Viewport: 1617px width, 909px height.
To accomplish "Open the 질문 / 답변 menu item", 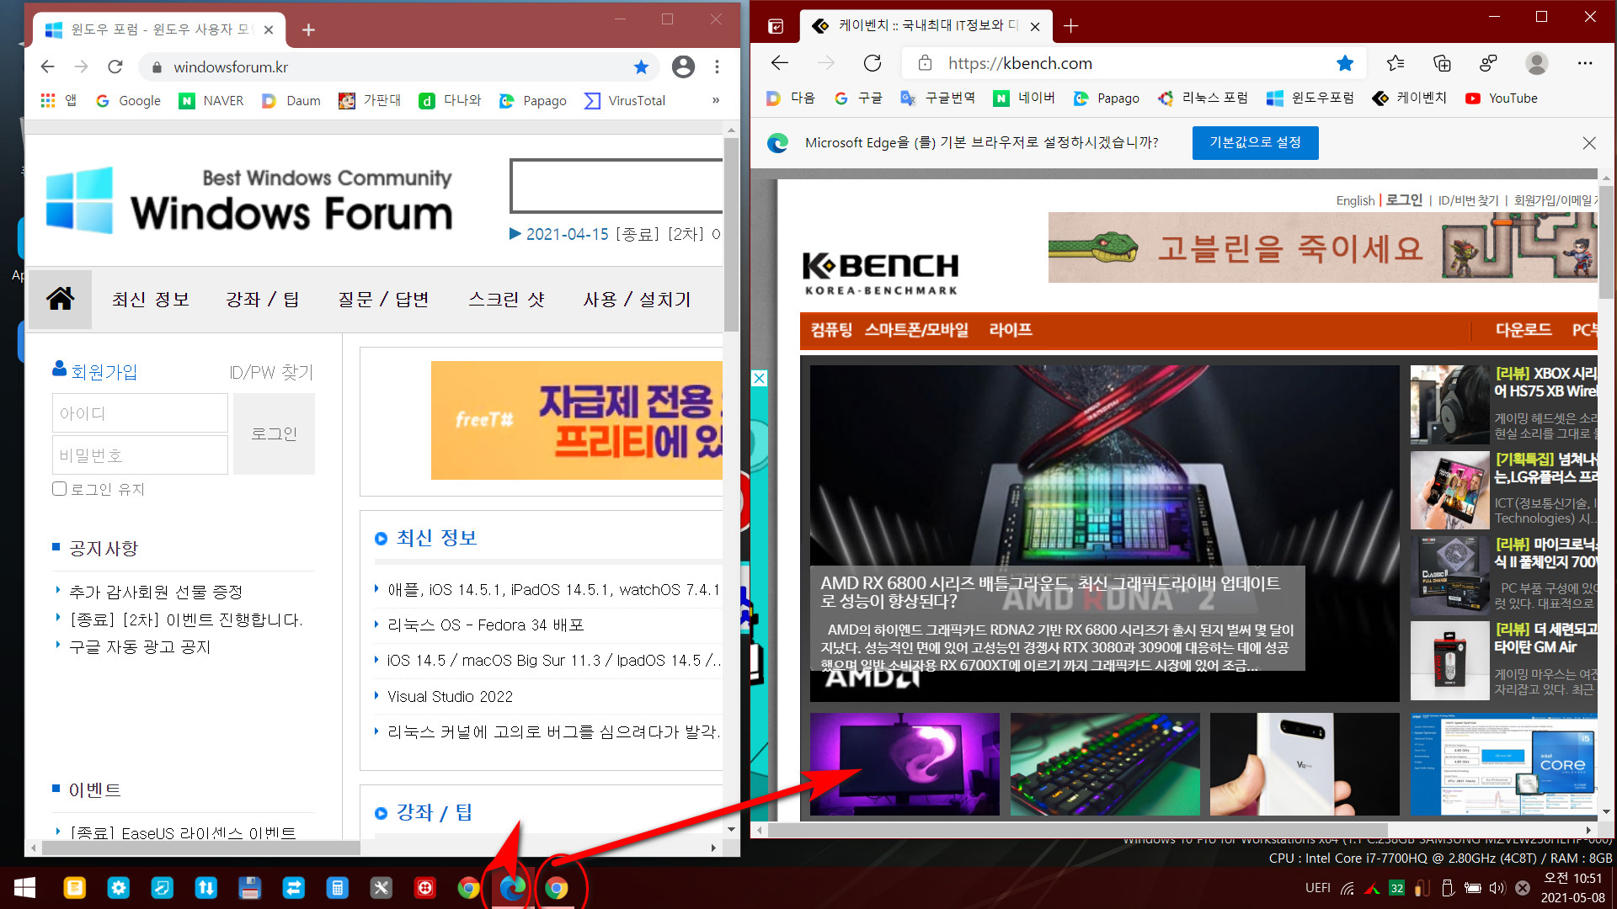I will pos(383,300).
